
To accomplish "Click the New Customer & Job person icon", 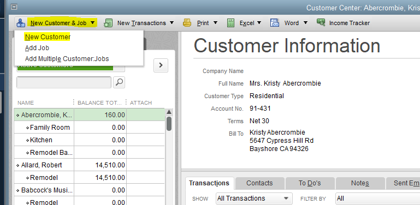I will tap(21, 23).
